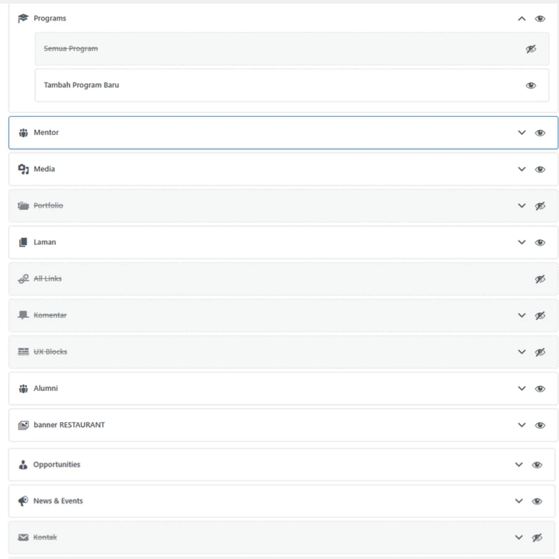Collapse the Programs submenu list
Viewport: 559px width, 559px height.
[x=522, y=18]
